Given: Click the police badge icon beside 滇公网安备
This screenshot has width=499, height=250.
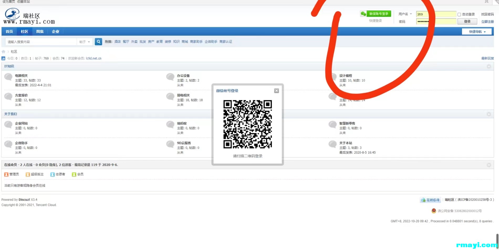Looking at the screenshot, I should 434,211.
